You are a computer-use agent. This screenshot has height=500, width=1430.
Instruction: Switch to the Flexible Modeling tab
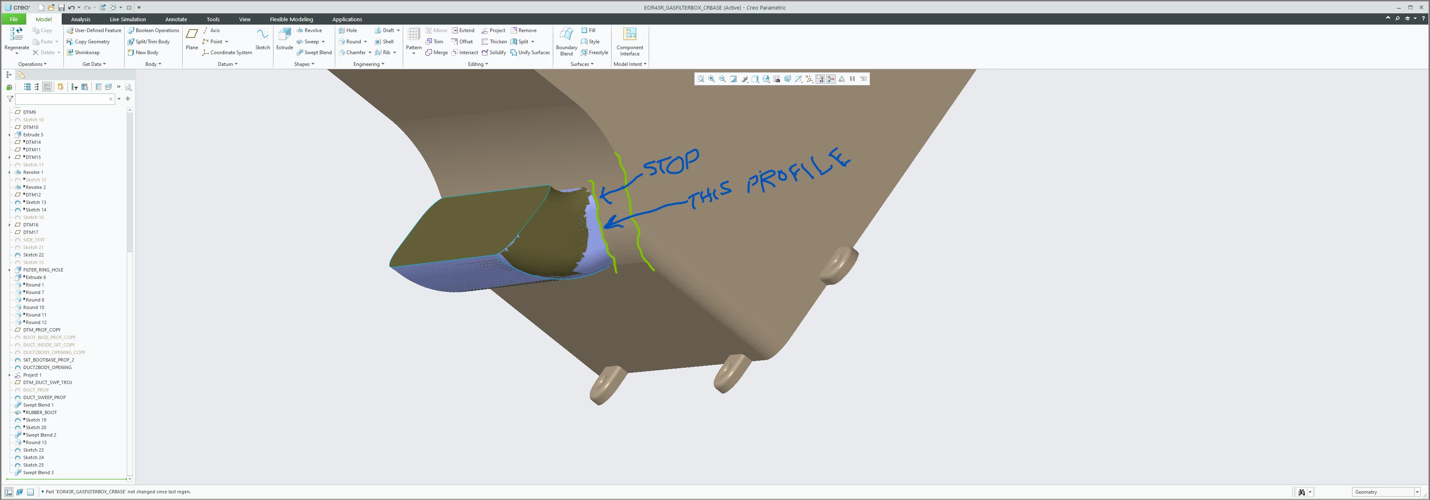click(291, 20)
